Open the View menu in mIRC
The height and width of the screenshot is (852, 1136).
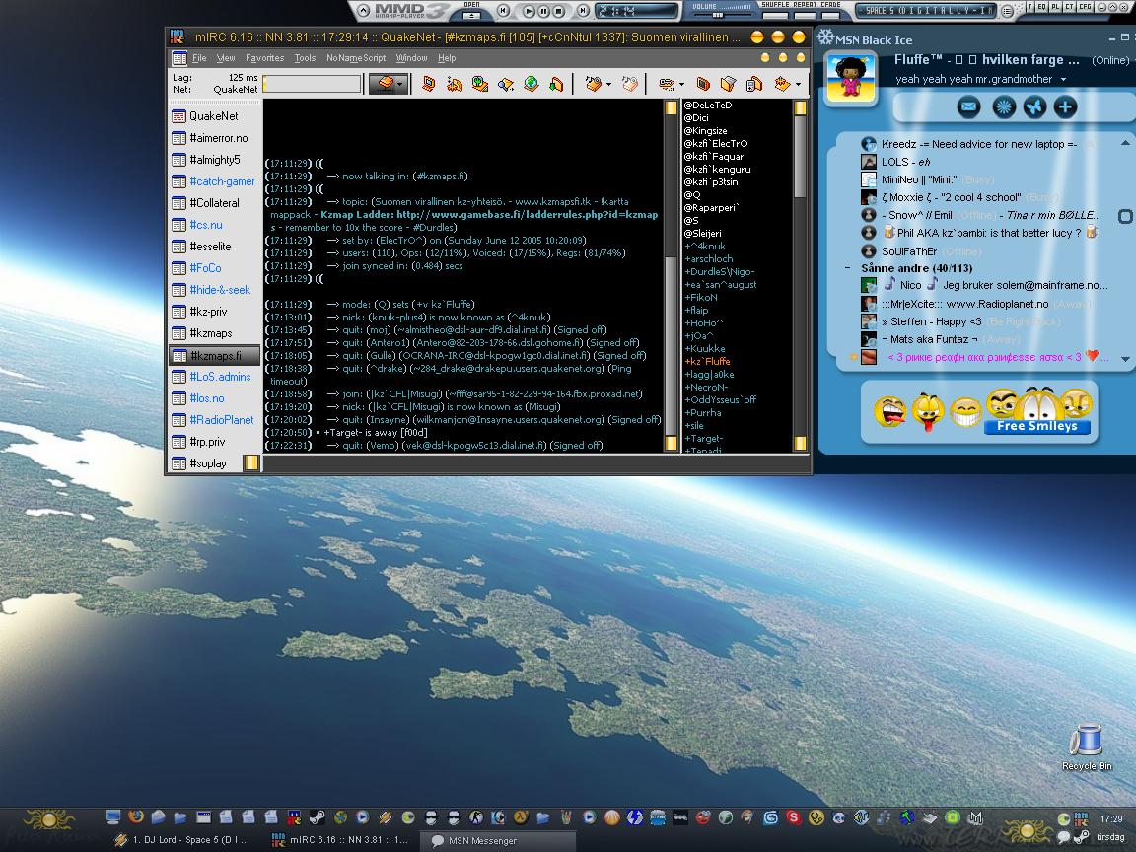click(226, 58)
